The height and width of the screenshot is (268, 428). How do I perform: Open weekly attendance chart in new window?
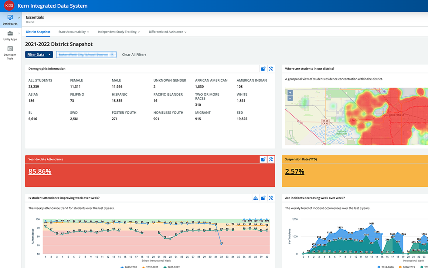pyautogui.click(x=263, y=198)
